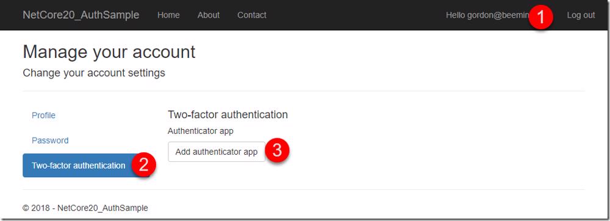Log out of the account
Image resolution: width=610 pixels, height=221 pixels.
(581, 15)
